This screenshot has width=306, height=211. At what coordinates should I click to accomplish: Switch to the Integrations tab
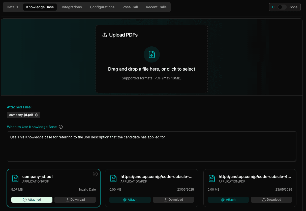(72, 7)
